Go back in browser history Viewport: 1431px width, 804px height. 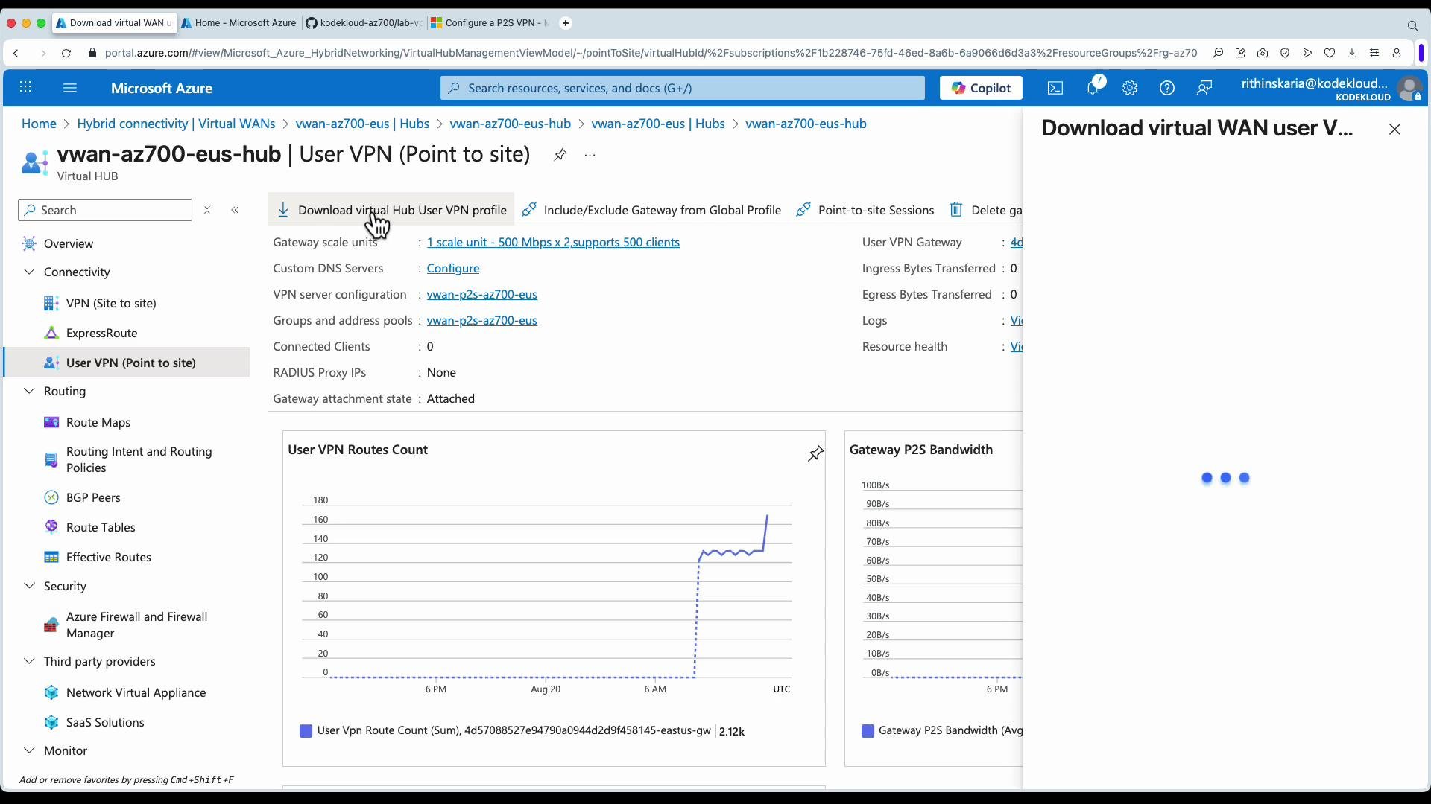[x=16, y=53]
